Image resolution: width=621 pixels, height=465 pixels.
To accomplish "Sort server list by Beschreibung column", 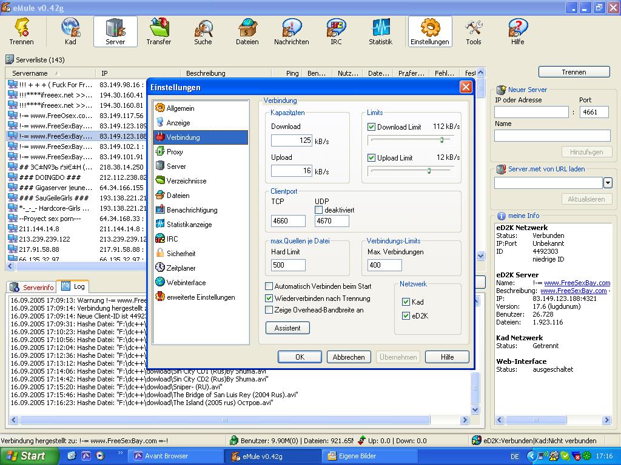I will (226, 73).
